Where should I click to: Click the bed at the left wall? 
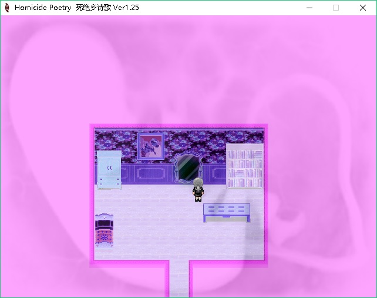point(104,231)
